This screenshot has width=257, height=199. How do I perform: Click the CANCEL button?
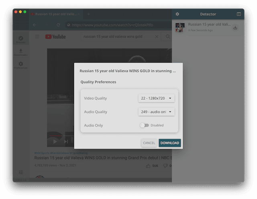click(149, 143)
